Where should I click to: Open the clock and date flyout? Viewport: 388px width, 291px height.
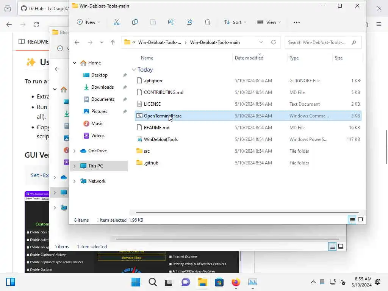coord(361,282)
